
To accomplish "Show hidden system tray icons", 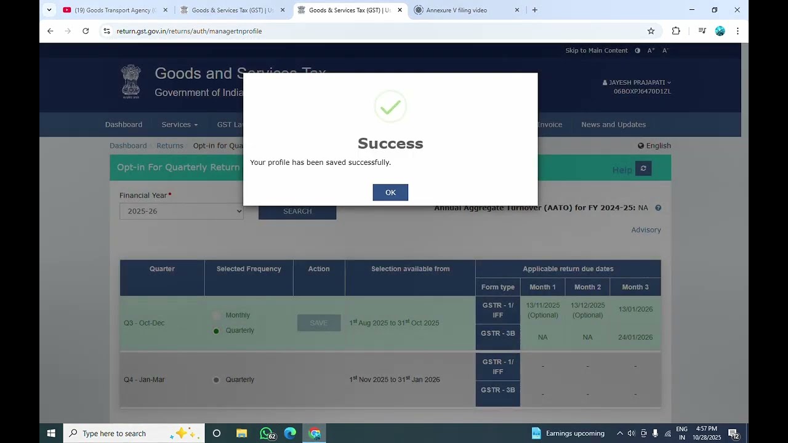I will coord(620,433).
